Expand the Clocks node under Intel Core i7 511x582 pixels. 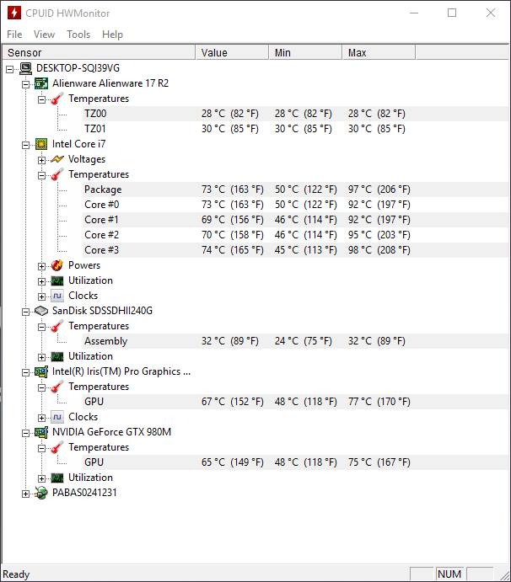tap(41, 296)
